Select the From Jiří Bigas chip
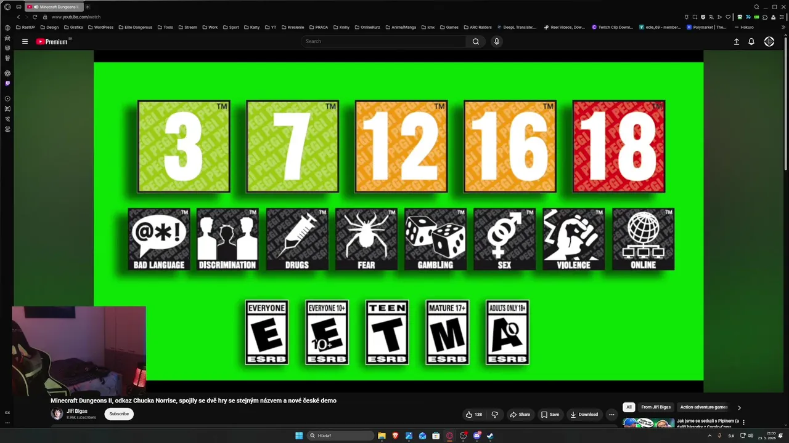Screen dimensions: 789x443 point(655,407)
